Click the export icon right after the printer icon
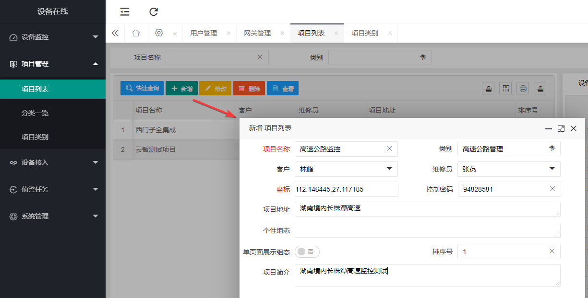Viewport: 588px width, 298px height. point(540,88)
